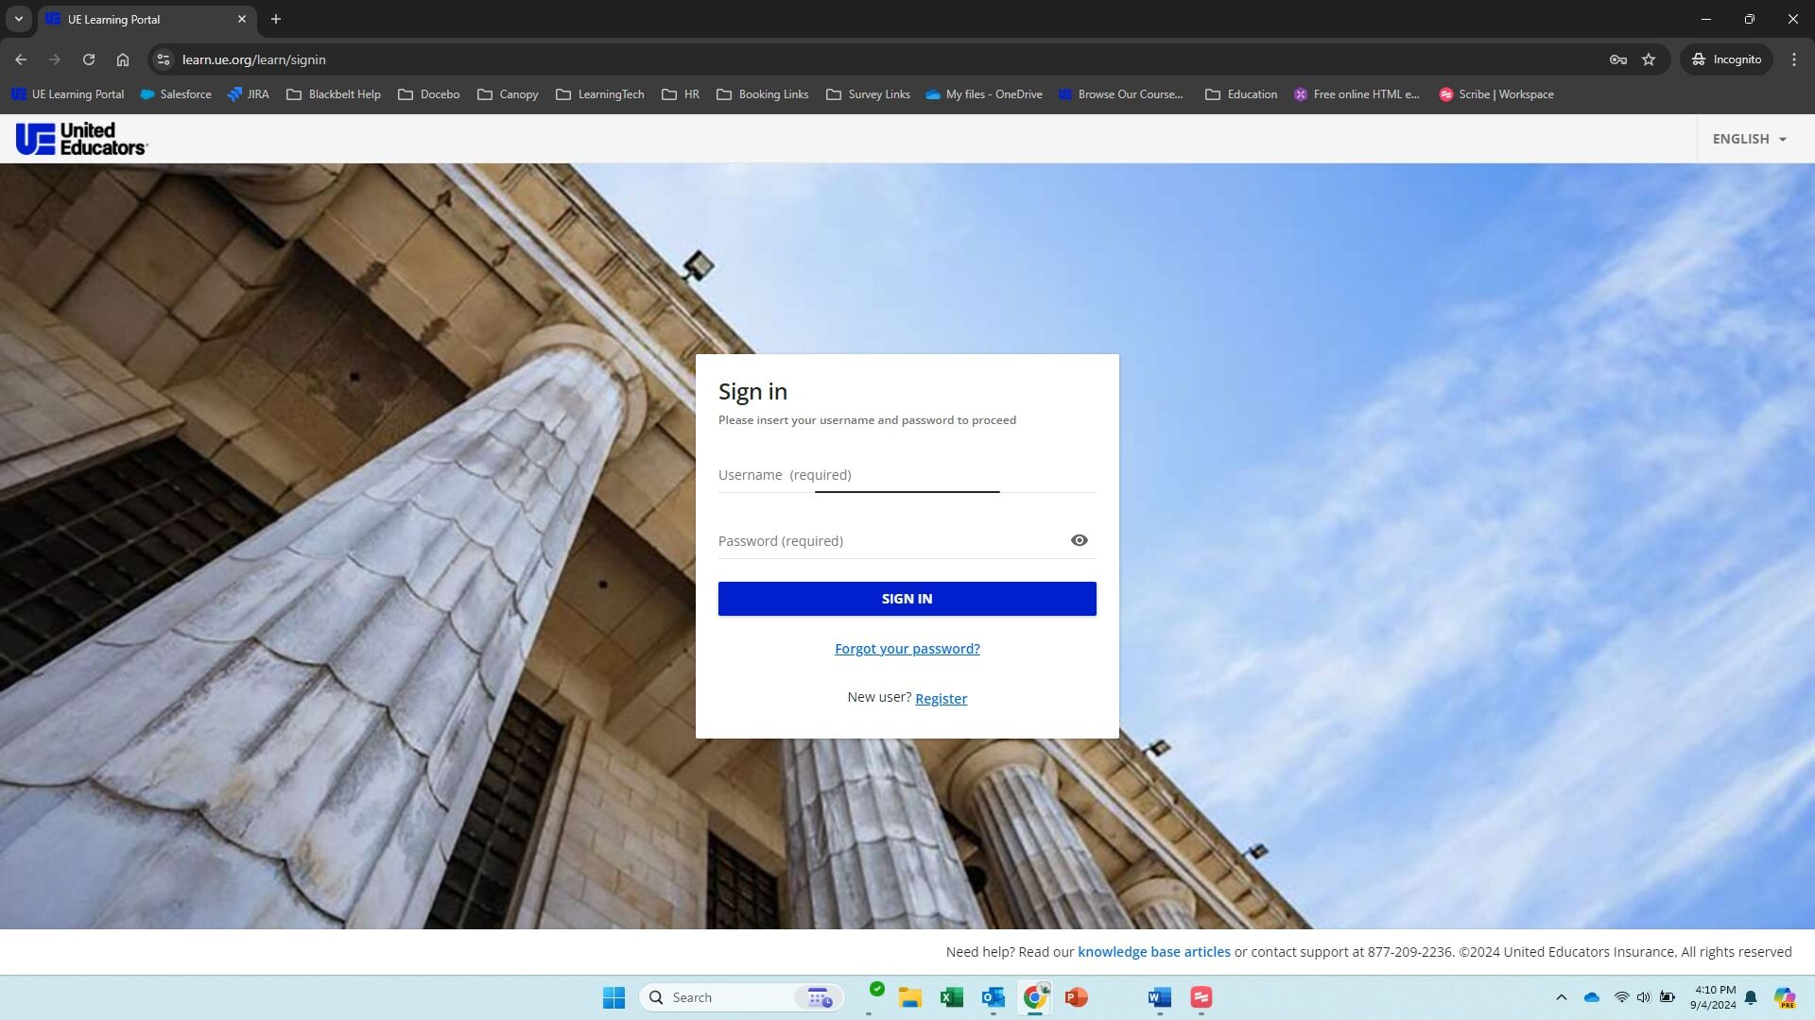Open a new tab with plus button
Screen dimensions: 1815x1020
276,19
